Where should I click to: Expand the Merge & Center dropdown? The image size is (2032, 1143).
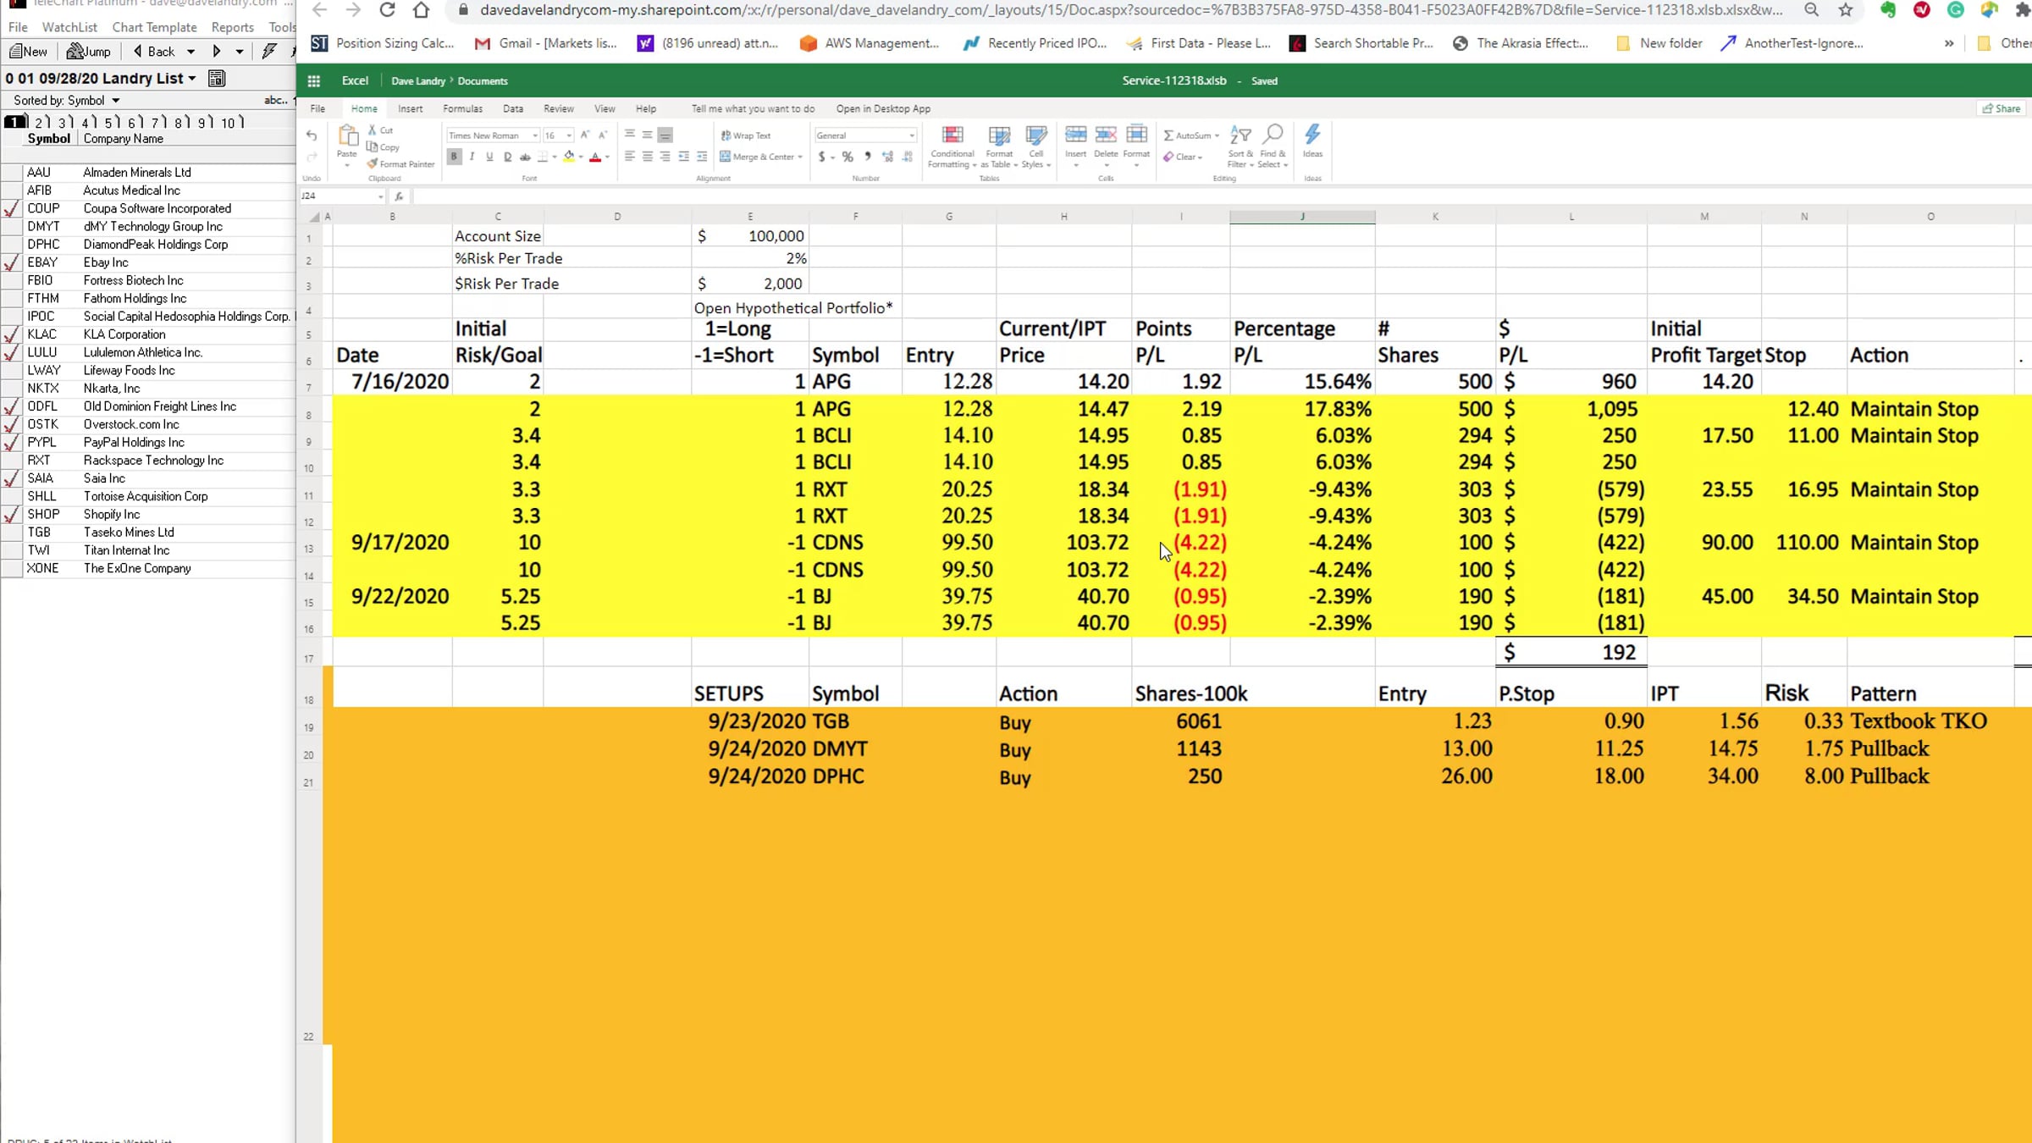pos(800,157)
